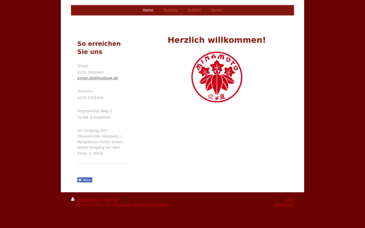Open the Anfahrt menu item

[194, 10]
